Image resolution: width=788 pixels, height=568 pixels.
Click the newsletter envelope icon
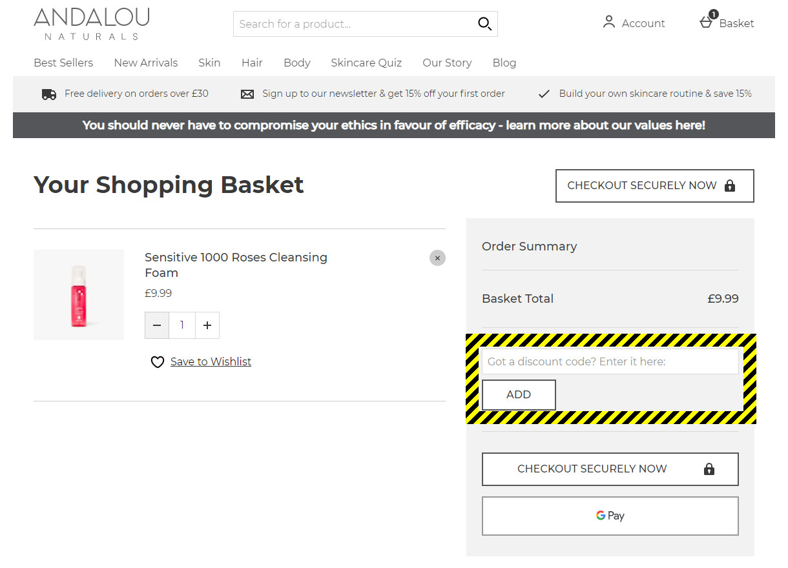point(247,94)
